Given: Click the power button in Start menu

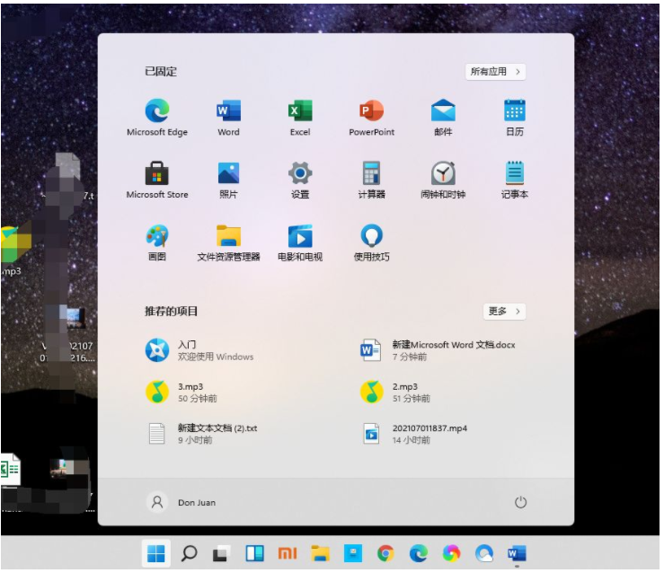Looking at the screenshot, I should (x=520, y=503).
